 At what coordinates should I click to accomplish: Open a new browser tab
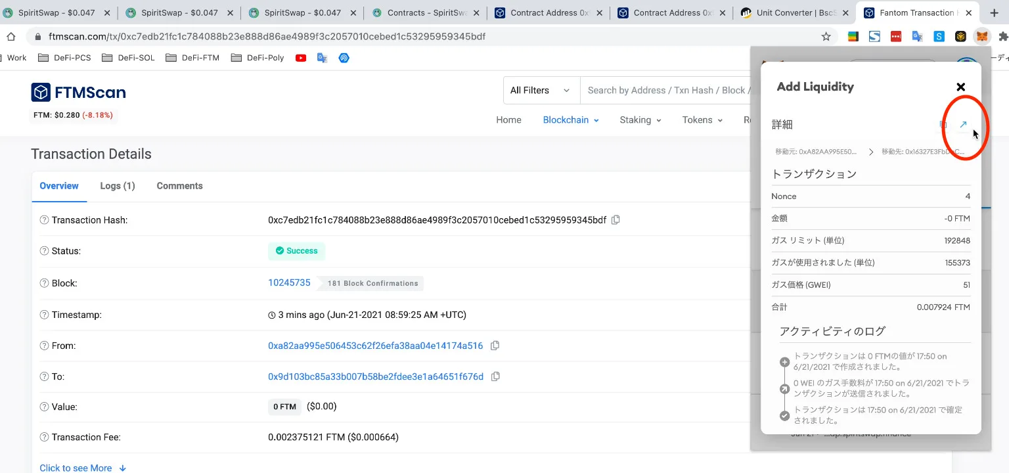tap(994, 12)
